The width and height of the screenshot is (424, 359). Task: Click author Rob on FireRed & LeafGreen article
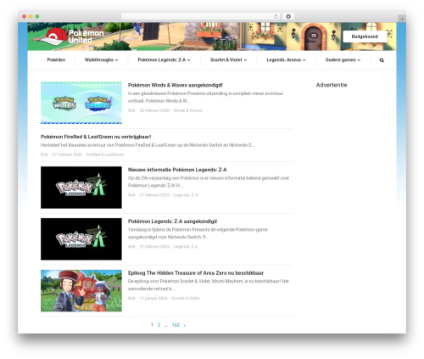coord(44,154)
